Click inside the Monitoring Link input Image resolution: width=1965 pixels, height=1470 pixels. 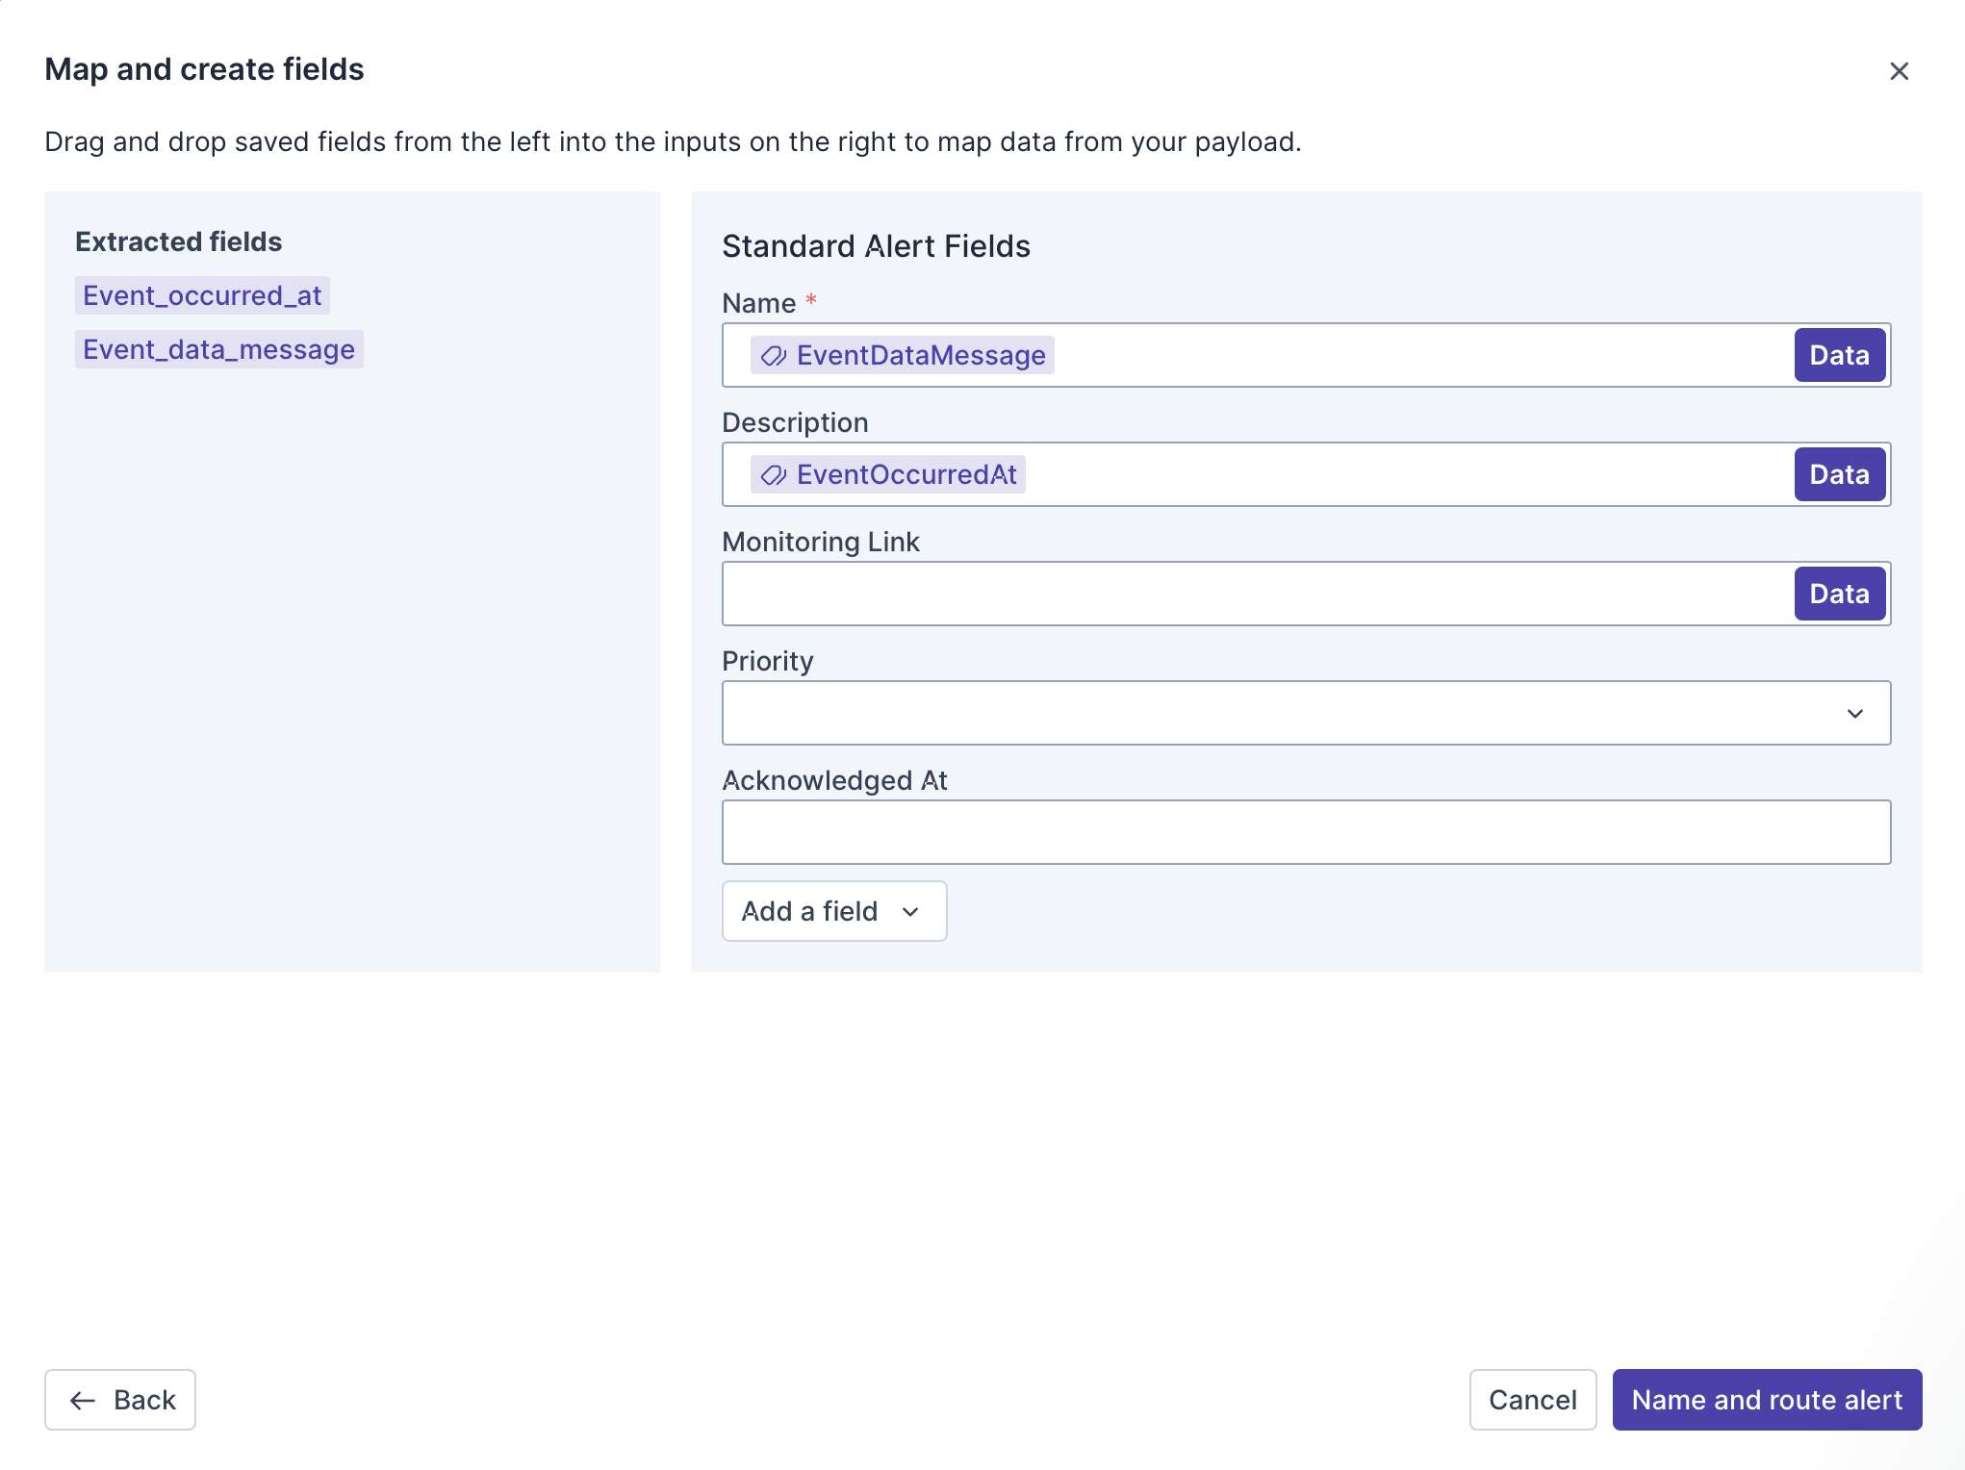coord(1251,595)
